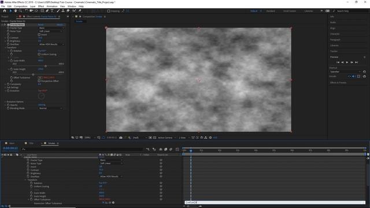Open the Composition menu
The width and height of the screenshot is (370, 208).
tap(21, 6)
